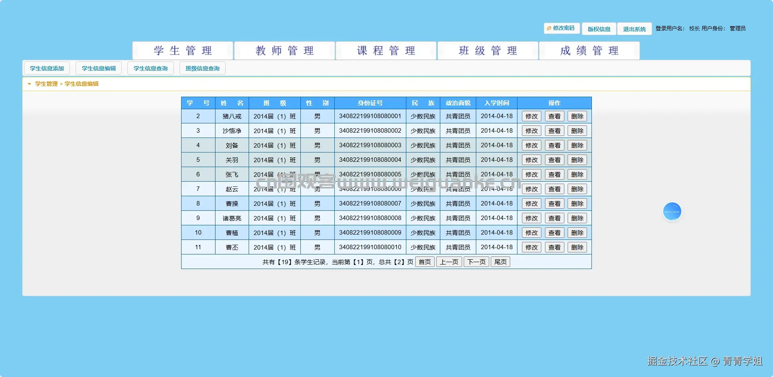The image size is (773, 377).
Task: Click 退出系统 to log out
Action: (634, 29)
